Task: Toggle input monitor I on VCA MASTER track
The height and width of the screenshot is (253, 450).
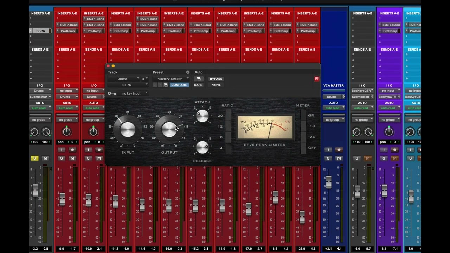Action: point(328,150)
